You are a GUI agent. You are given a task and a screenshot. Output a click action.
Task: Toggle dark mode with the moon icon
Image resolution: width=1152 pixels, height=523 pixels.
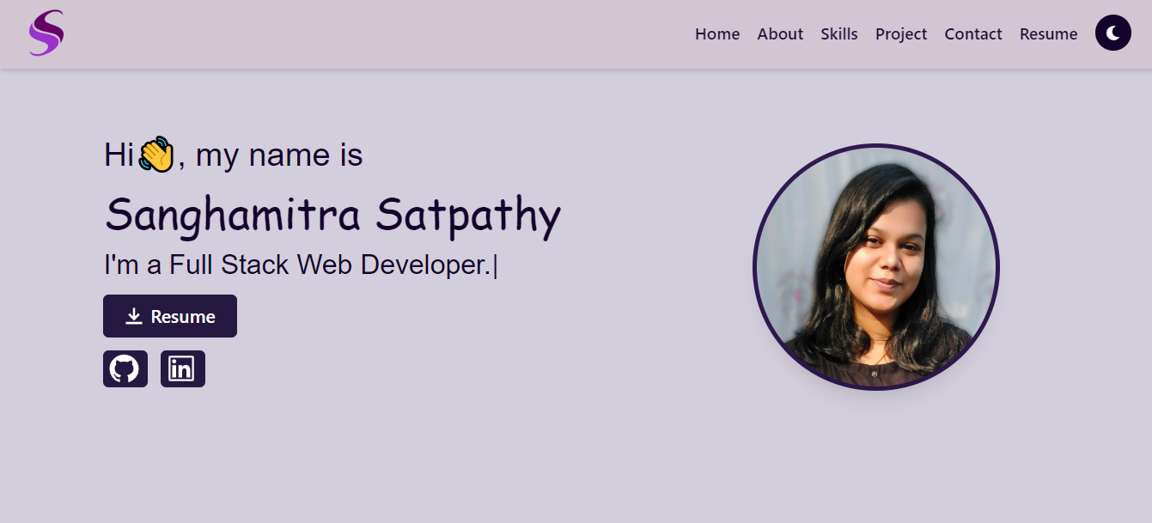point(1112,33)
